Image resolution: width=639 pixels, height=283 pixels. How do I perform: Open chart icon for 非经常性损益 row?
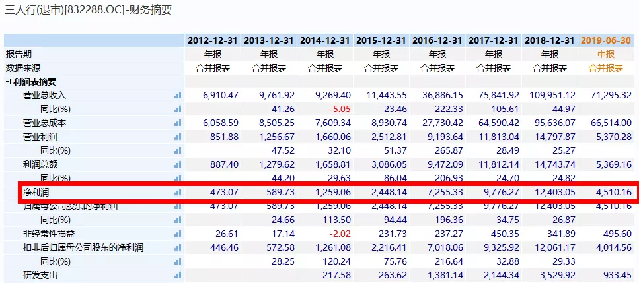[x=178, y=234]
